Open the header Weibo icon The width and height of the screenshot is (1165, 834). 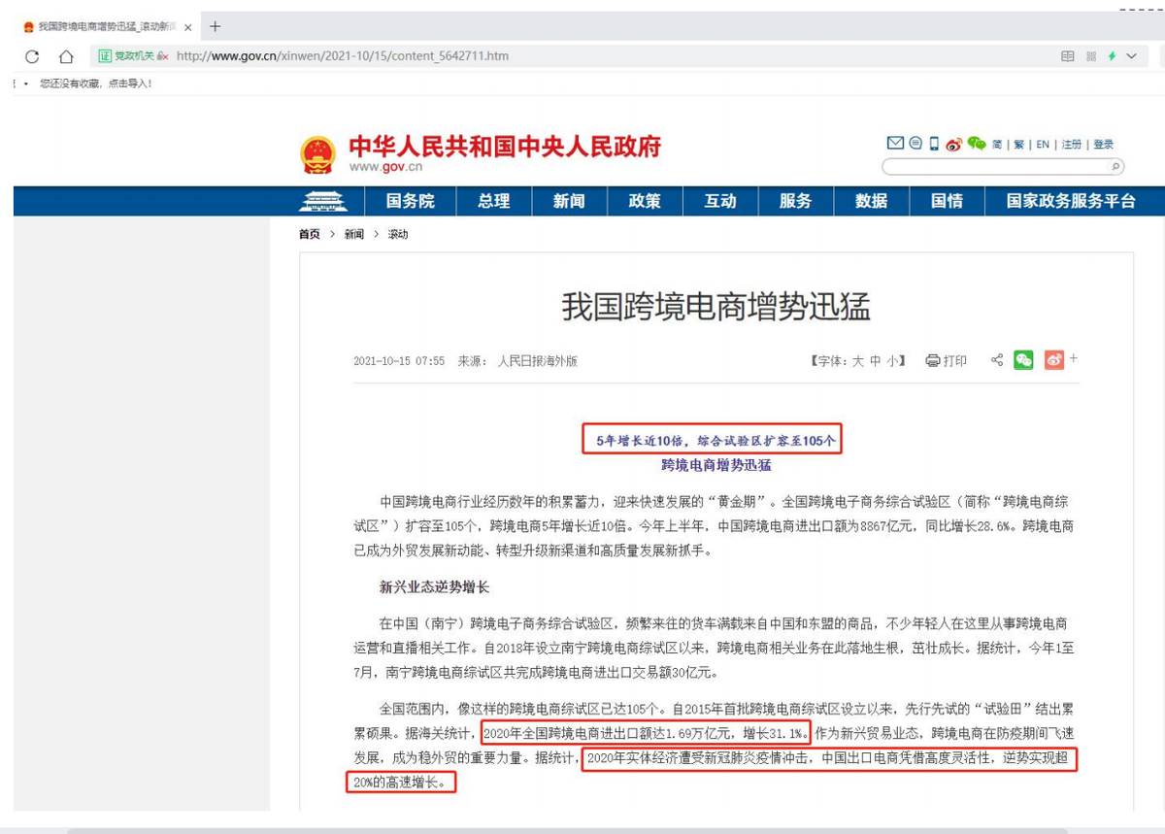[x=953, y=145]
